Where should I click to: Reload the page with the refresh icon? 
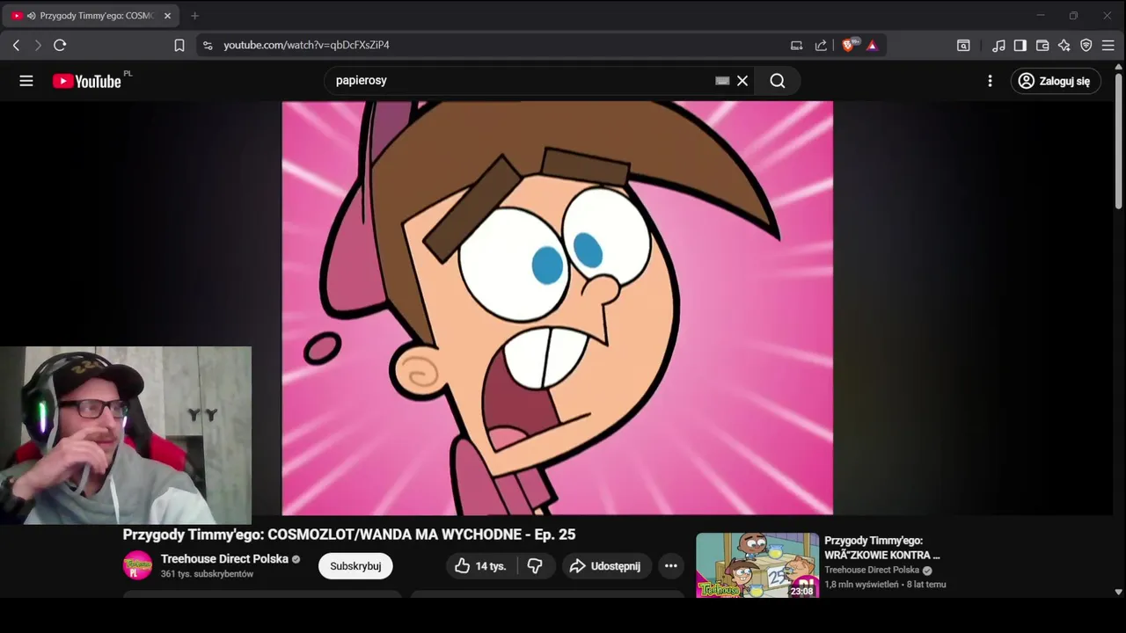(x=60, y=45)
